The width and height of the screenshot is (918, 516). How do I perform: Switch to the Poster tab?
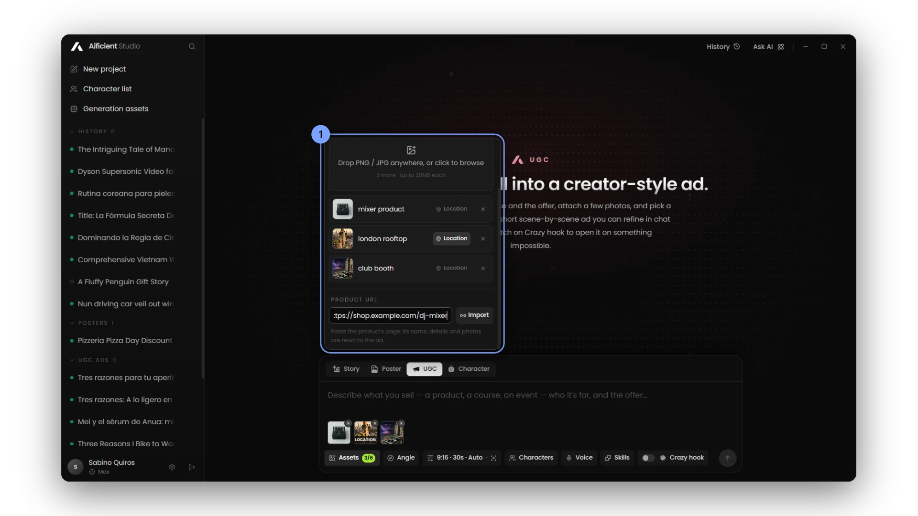(x=386, y=369)
